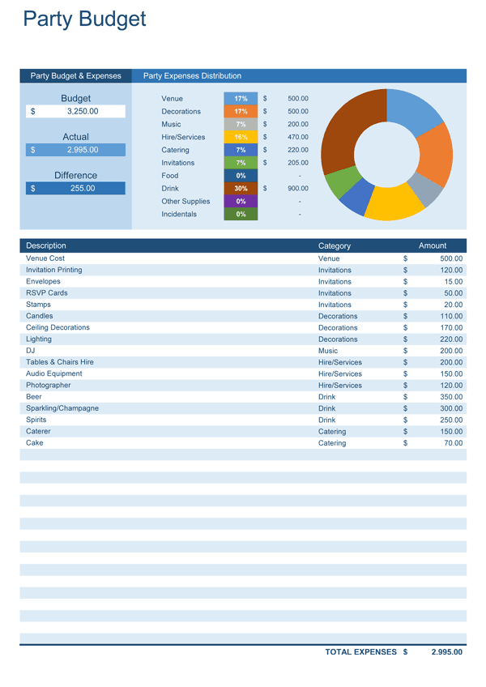The image size is (486, 687).
Task: Select the Drink 30% brown swatch
Action: (x=241, y=189)
